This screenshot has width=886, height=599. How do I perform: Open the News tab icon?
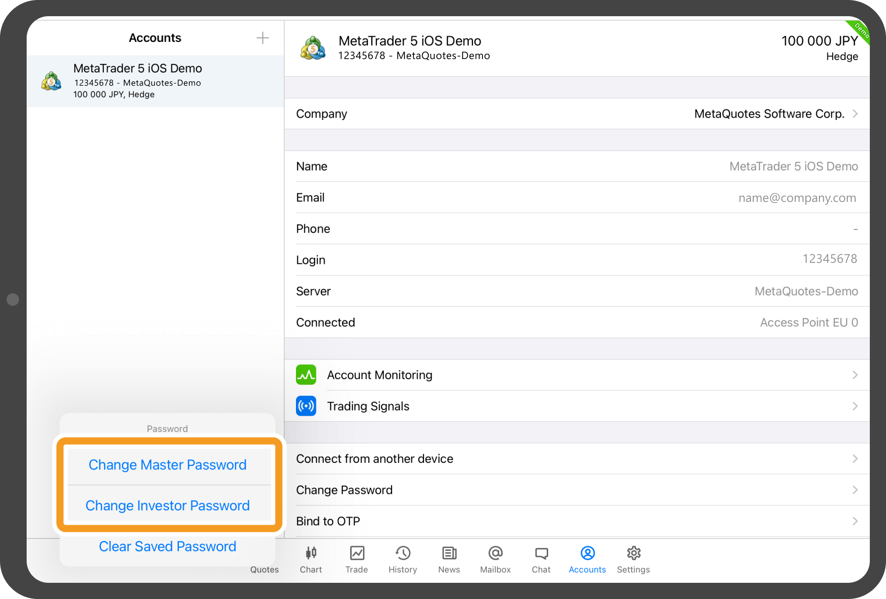tap(449, 553)
